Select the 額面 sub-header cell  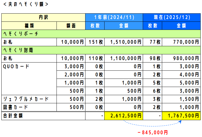(71, 26)
